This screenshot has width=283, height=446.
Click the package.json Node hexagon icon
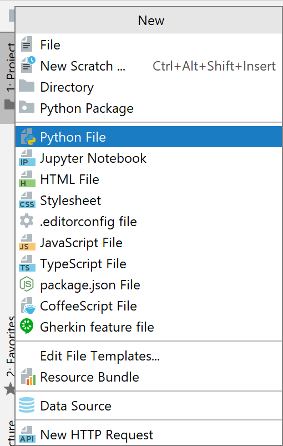27,284
